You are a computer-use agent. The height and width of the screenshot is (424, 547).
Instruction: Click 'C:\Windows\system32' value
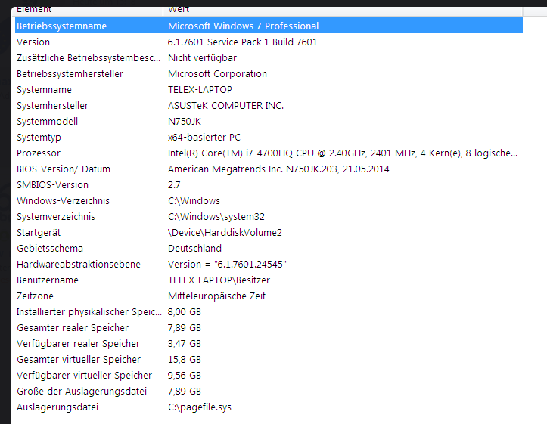[216, 217]
